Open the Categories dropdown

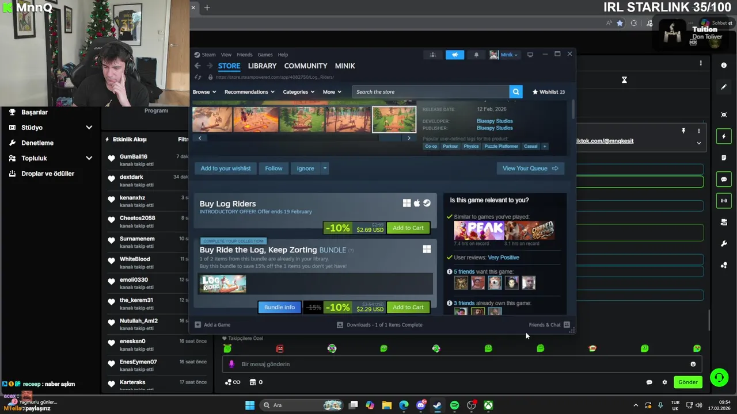coord(298,92)
